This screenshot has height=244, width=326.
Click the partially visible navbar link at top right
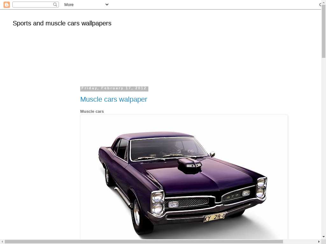(x=320, y=4)
